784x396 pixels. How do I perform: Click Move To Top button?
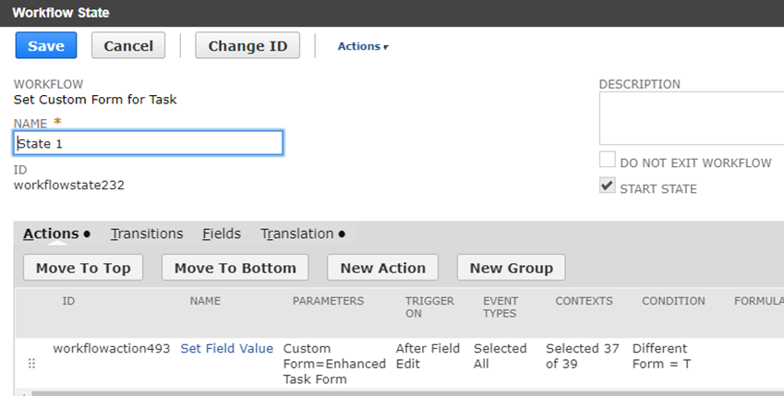pyautogui.click(x=83, y=268)
